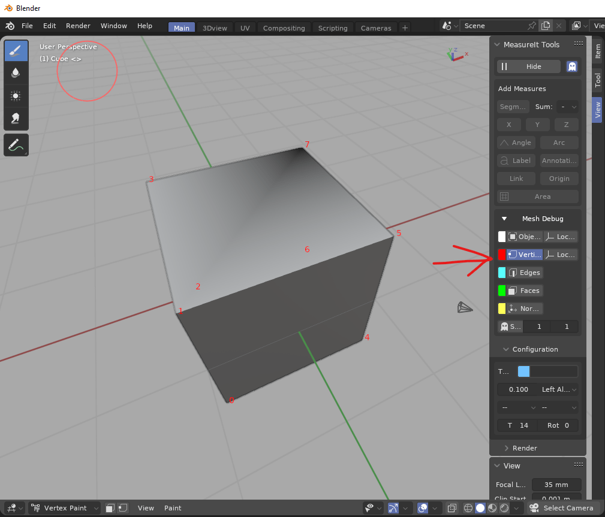Open the Item sidebar tab

tap(598, 52)
